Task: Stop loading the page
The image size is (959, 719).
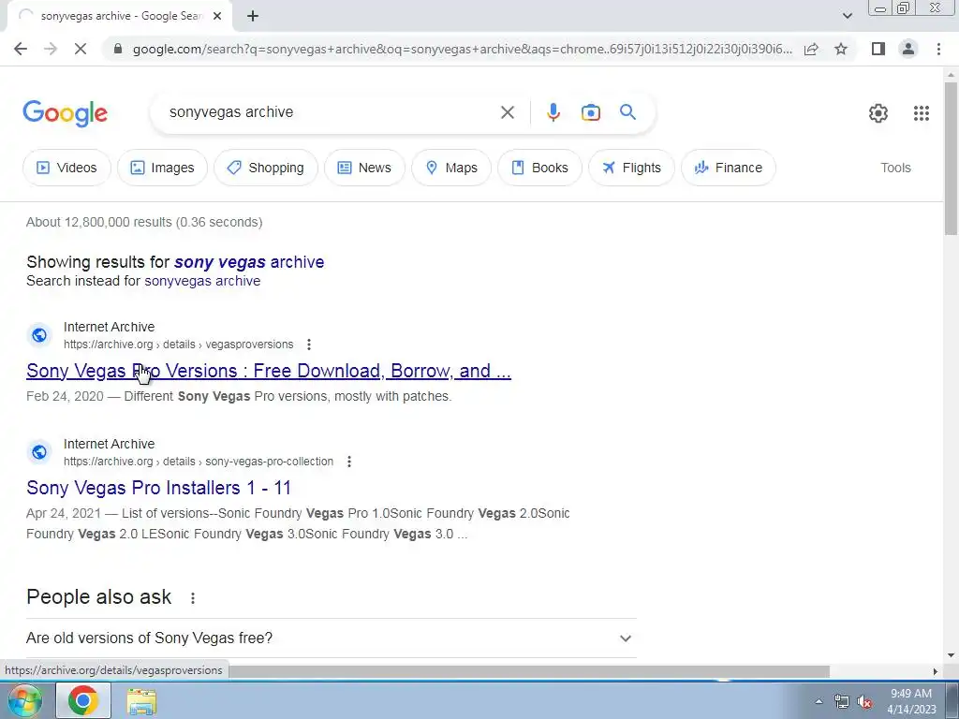Action: click(x=81, y=49)
